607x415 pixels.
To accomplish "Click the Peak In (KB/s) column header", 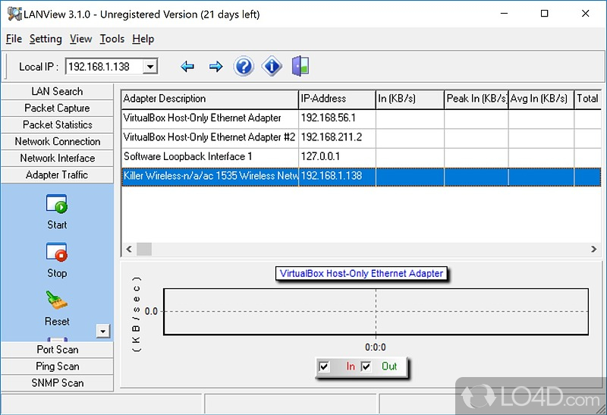I will pos(476,99).
